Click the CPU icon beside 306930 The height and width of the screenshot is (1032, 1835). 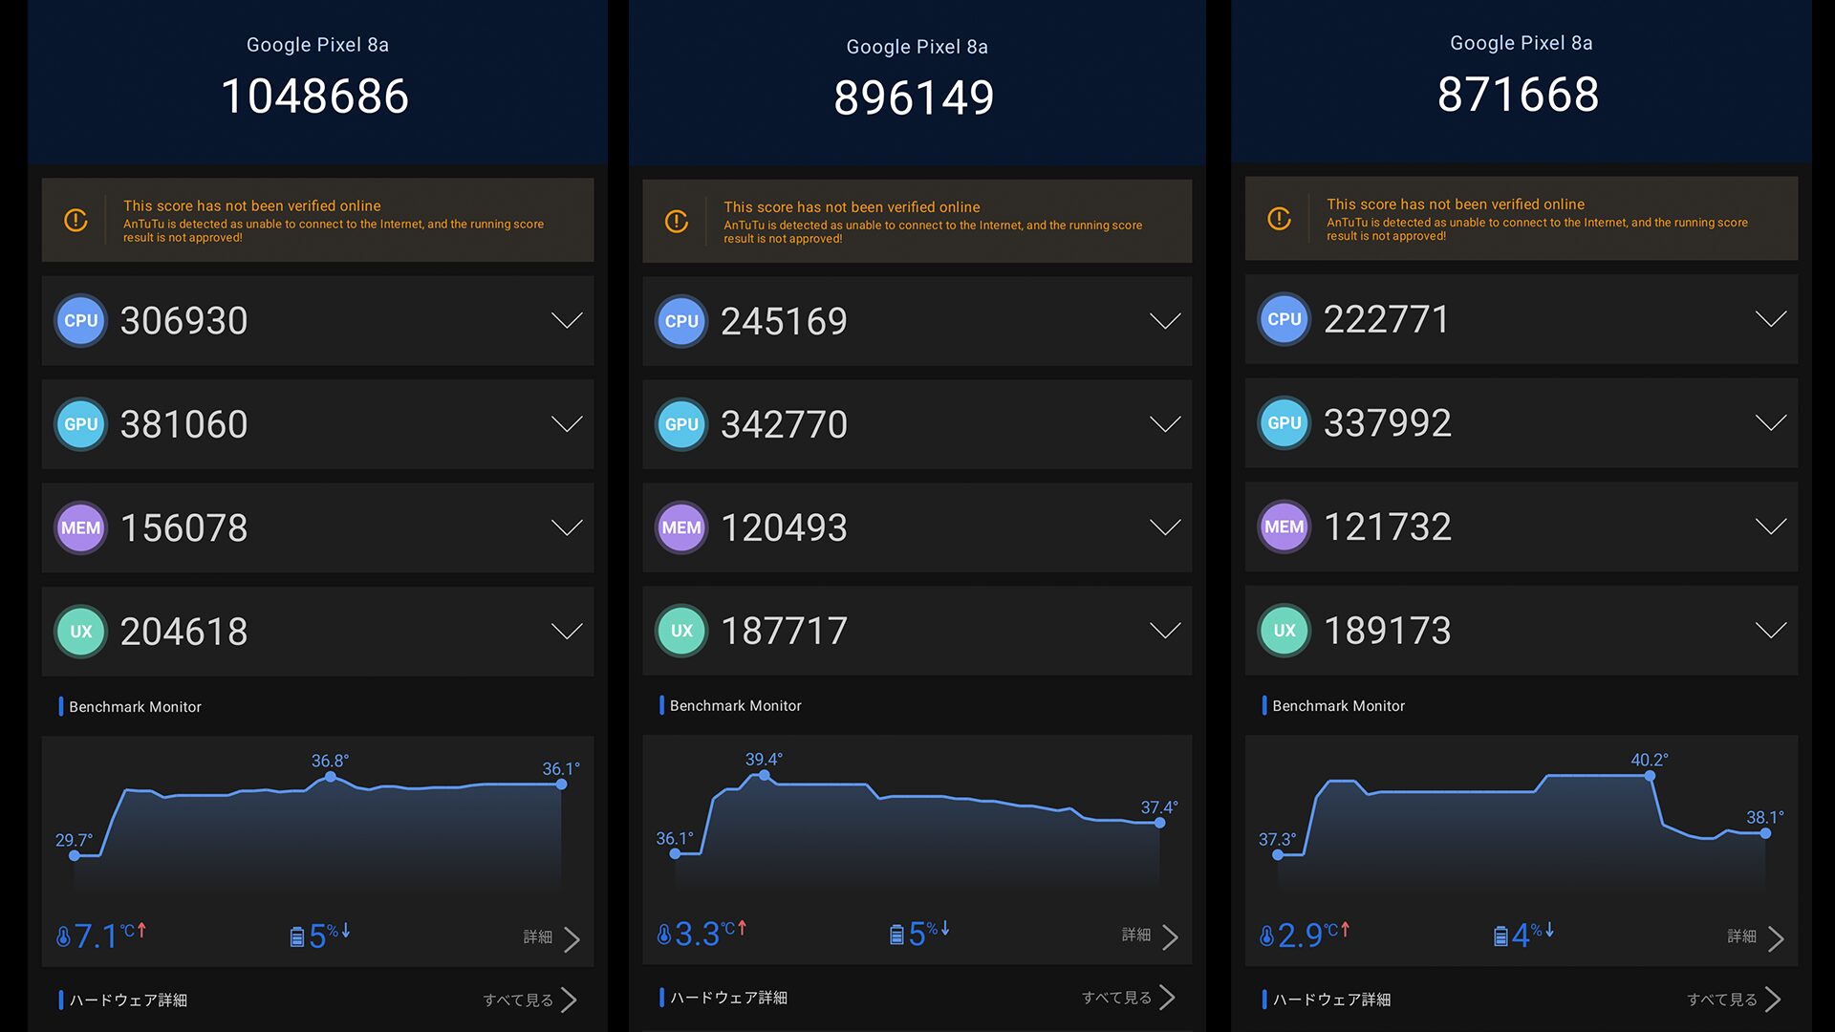point(80,321)
